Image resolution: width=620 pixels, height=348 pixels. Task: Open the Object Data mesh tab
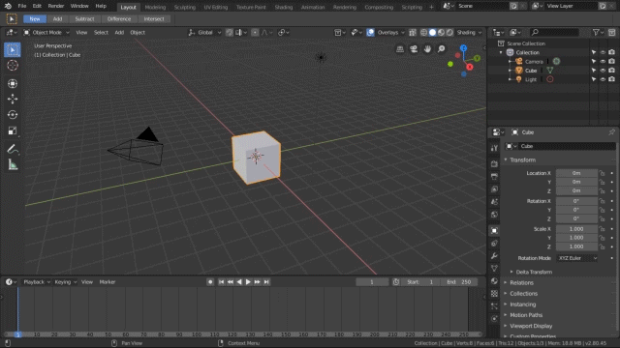pyautogui.click(x=494, y=269)
